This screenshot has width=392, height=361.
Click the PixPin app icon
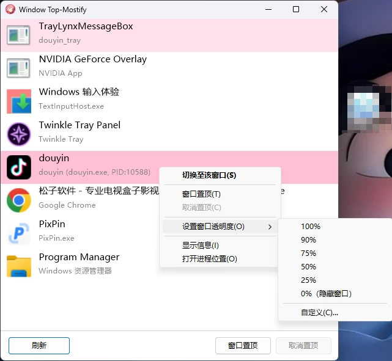(19, 233)
